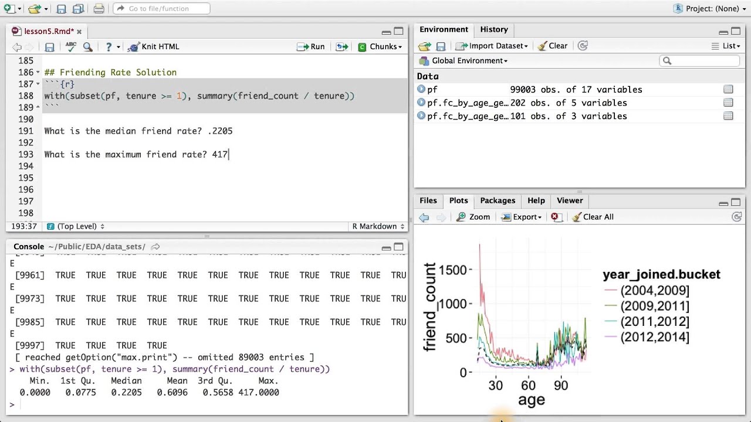This screenshot has width=751, height=422.
Task: Close the lesson5.Rmd tab
Action: click(79, 32)
